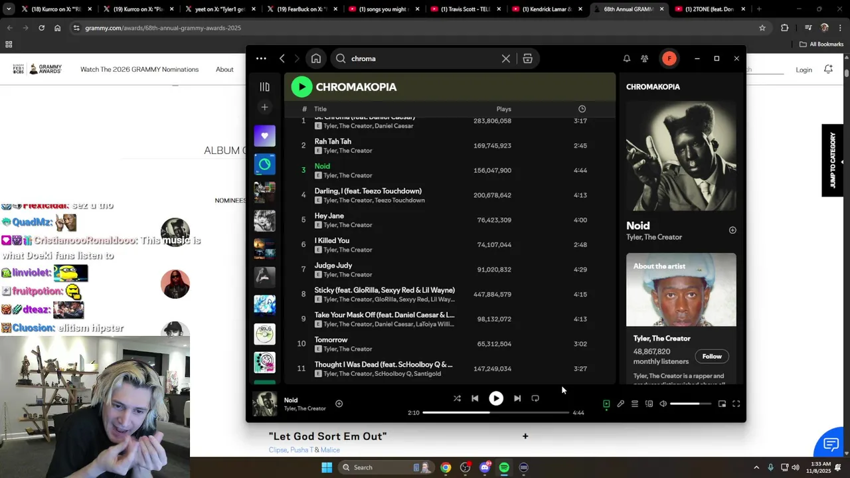Add Noid to Liked Songs in player bar
This screenshot has height=478, width=850.
pyautogui.click(x=339, y=404)
